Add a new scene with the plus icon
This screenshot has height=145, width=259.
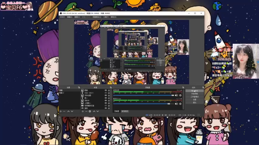click(x=61, y=111)
